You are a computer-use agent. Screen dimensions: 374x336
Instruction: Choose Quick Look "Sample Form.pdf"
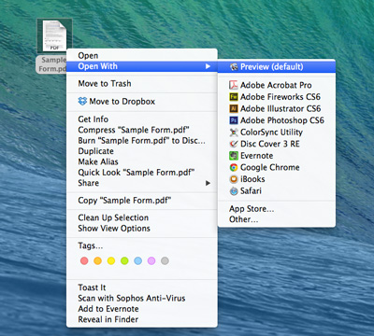coord(142,173)
